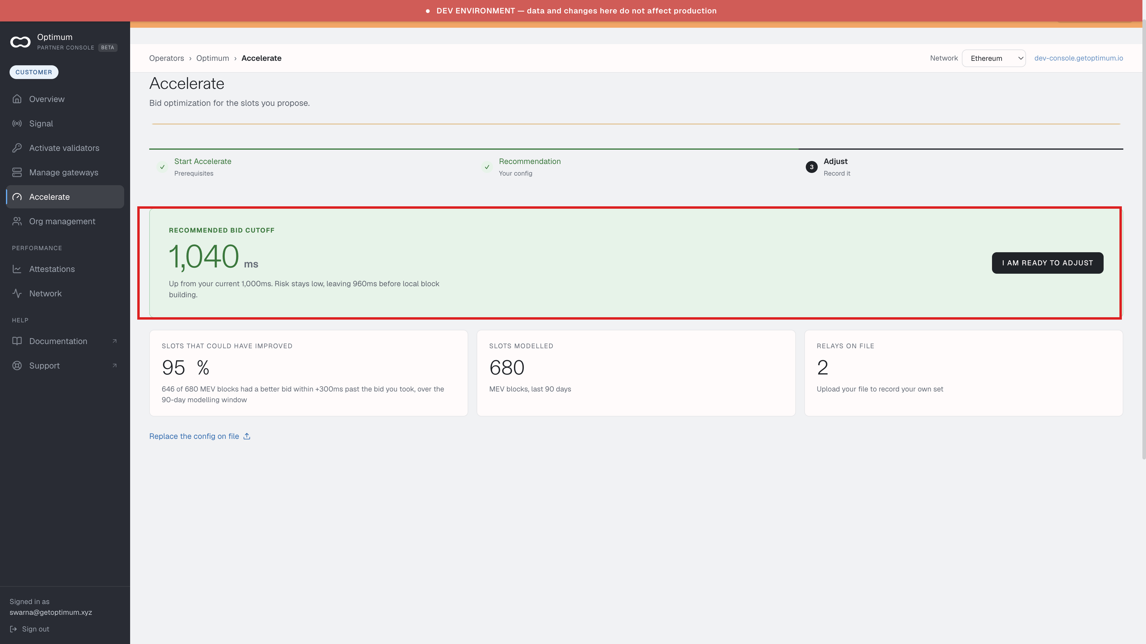
Task: Open Network under Performance
Action: coord(65,293)
